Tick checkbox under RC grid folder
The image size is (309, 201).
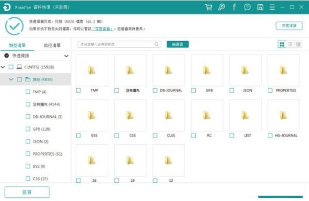click(193, 135)
